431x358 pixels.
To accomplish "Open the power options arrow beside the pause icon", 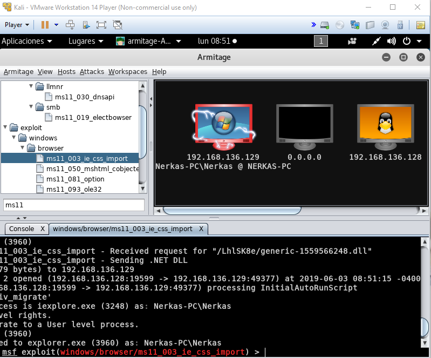I will click(56, 25).
